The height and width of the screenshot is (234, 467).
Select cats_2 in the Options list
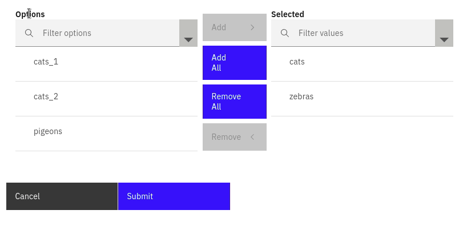106,99
